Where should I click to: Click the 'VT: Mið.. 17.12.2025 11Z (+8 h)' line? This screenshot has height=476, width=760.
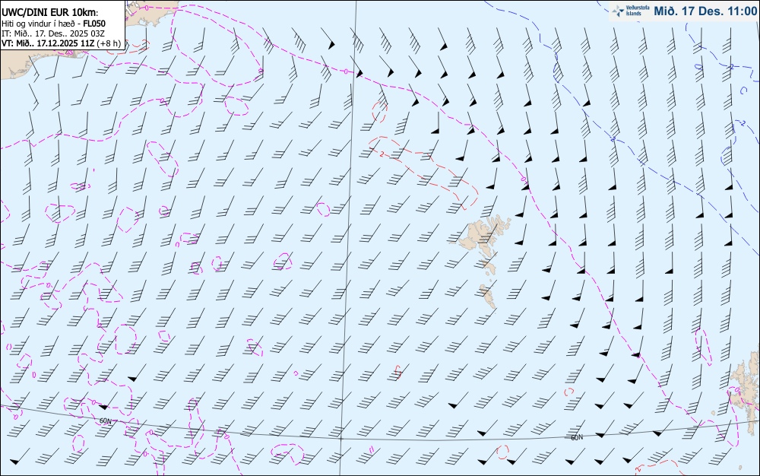click(x=61, y=43)
